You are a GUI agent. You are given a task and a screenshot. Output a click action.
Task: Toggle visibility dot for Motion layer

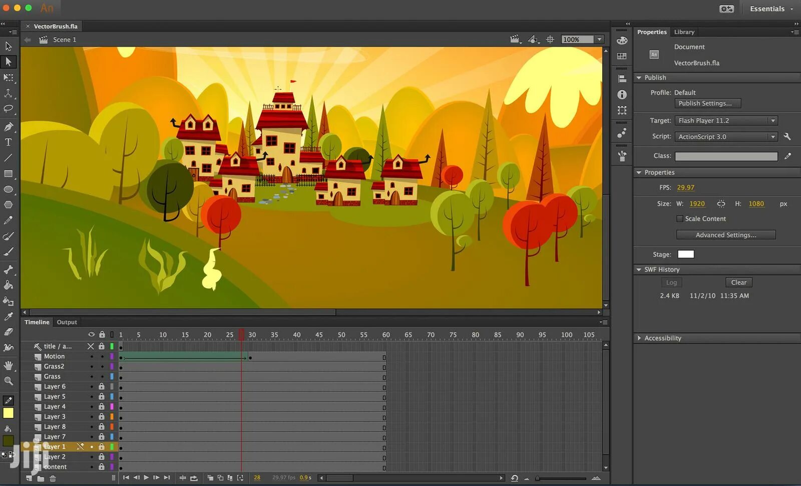tap(92, 357)
